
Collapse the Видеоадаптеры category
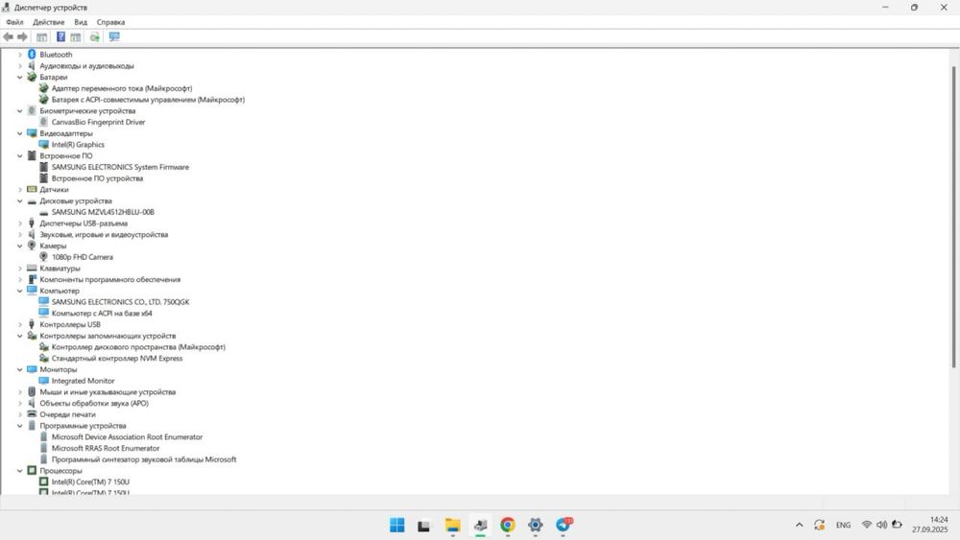(x=19, y=133)
